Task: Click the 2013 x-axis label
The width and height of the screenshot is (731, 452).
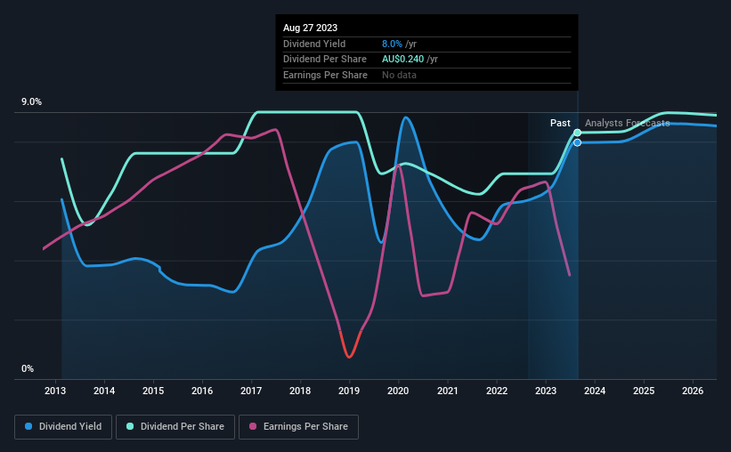Action: 55,391
